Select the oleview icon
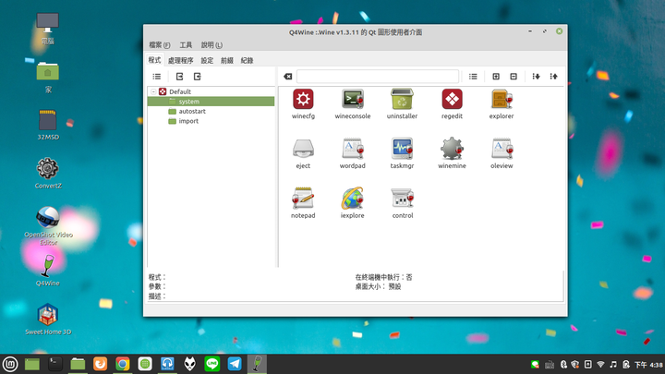Screen dimensions: 665x374 pos(502,149)
